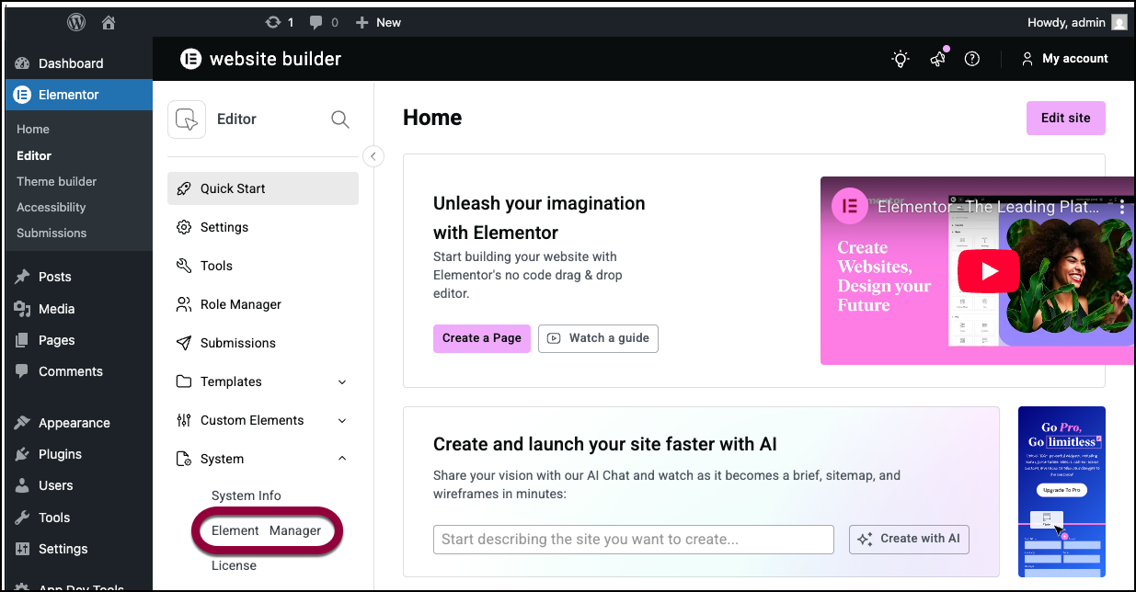Click the lightbulb tips icon

(x=901, y=59)
